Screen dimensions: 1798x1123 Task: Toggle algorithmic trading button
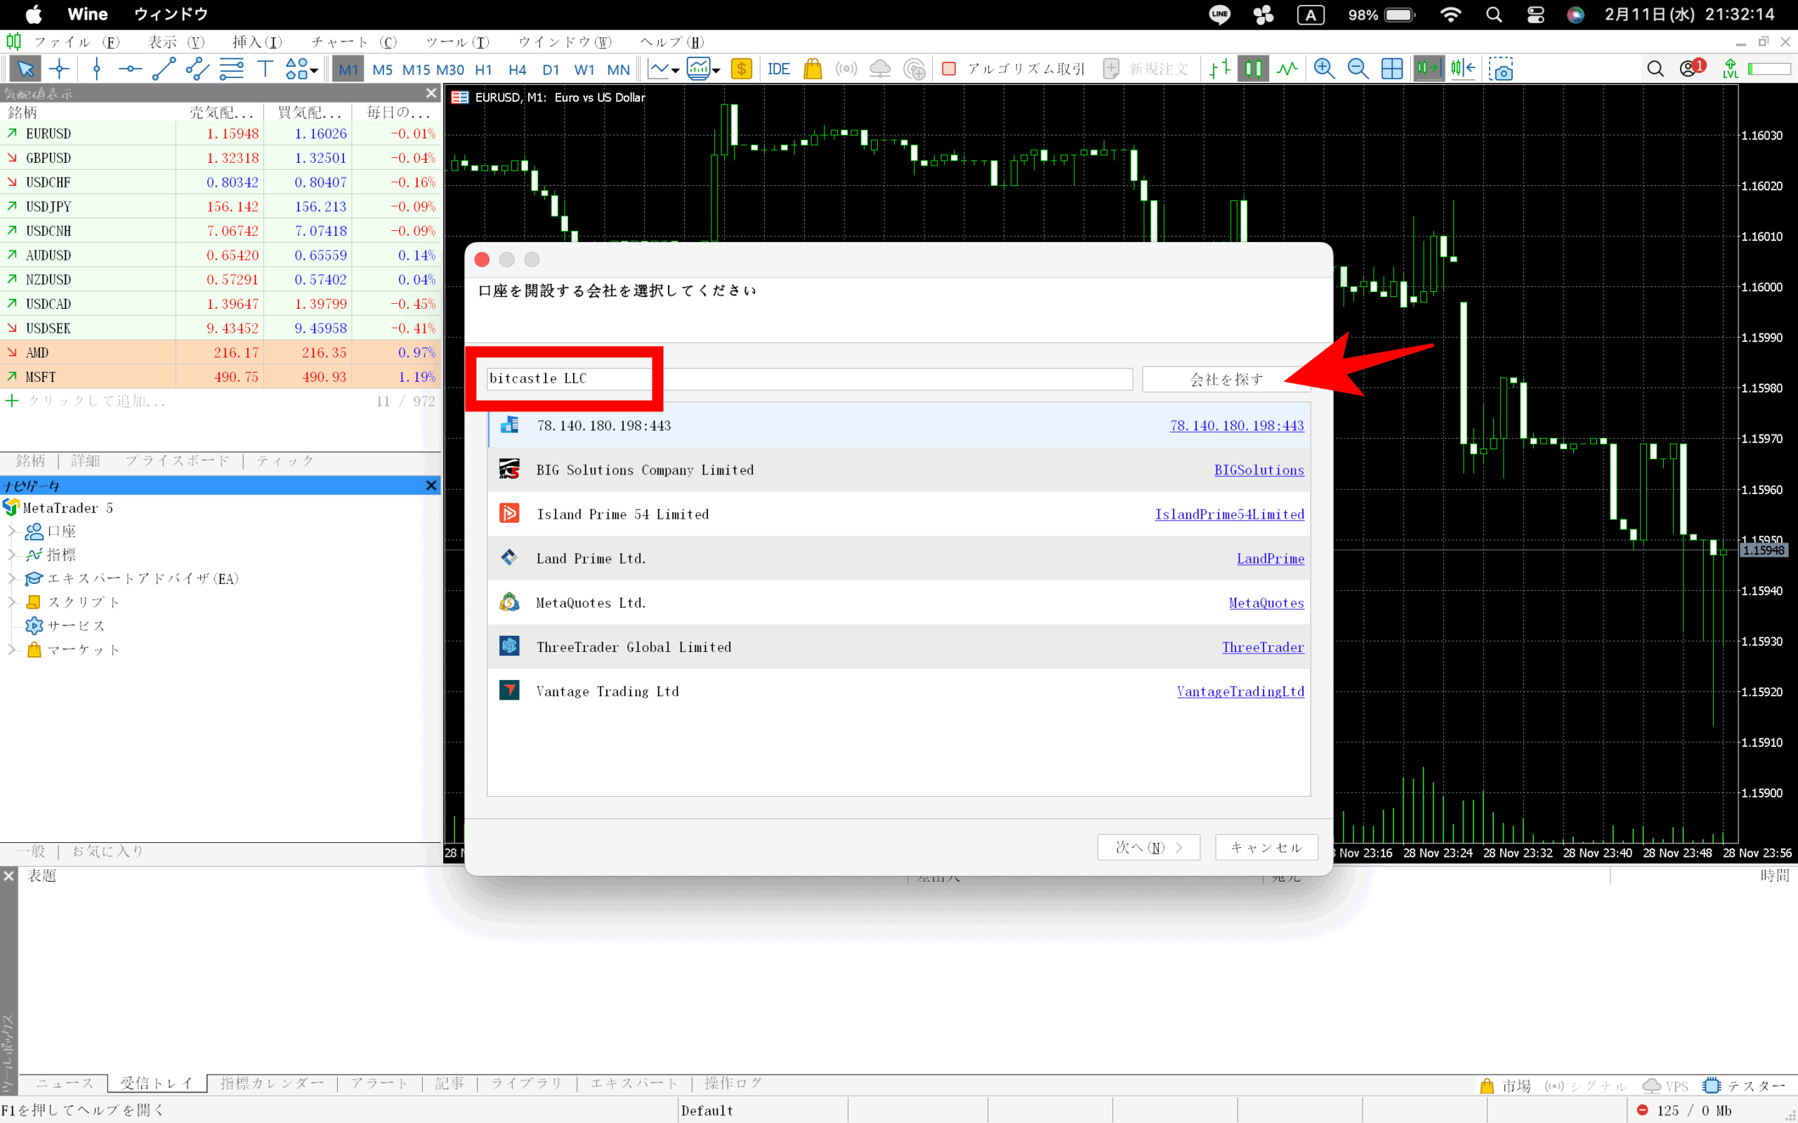coord(1014,69)
